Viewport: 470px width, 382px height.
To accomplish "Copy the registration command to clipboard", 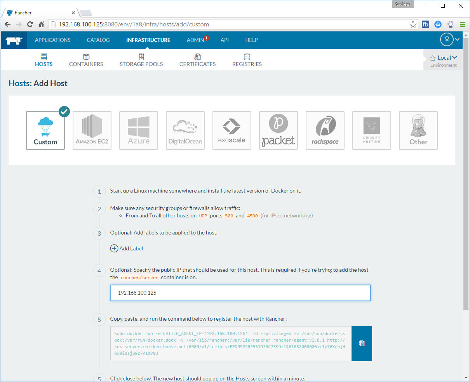I will coord(362,344).
